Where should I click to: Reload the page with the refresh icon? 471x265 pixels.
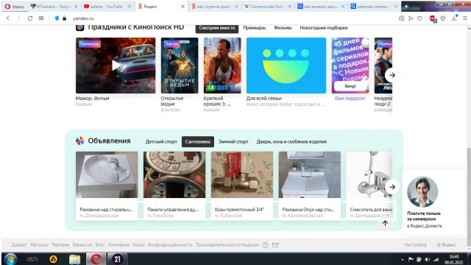pos(30,18)
